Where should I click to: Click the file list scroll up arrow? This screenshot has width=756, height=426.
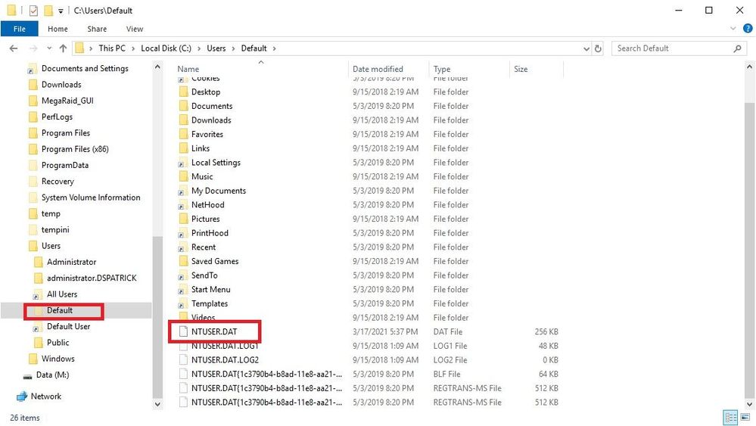coord(749,67)
